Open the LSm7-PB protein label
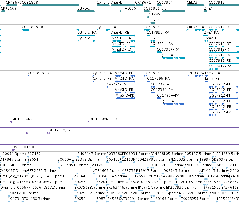The height and width of the screenshot is (203, 239). (x=212, y=79)
